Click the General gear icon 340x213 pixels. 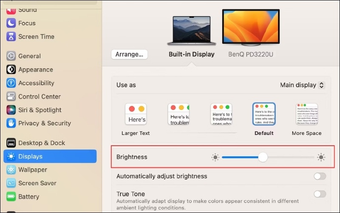(11, 56)
